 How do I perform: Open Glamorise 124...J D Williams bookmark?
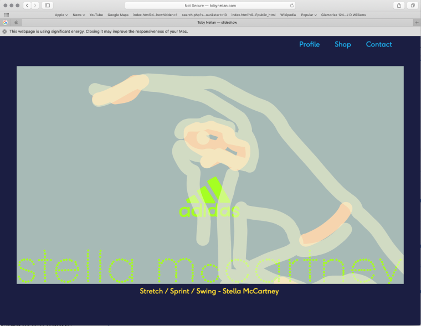pyautogui.click(x=343, y=15)
